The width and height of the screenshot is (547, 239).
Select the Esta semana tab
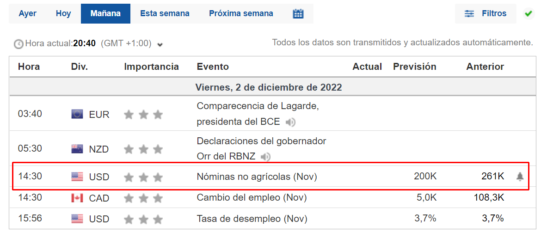165,13
